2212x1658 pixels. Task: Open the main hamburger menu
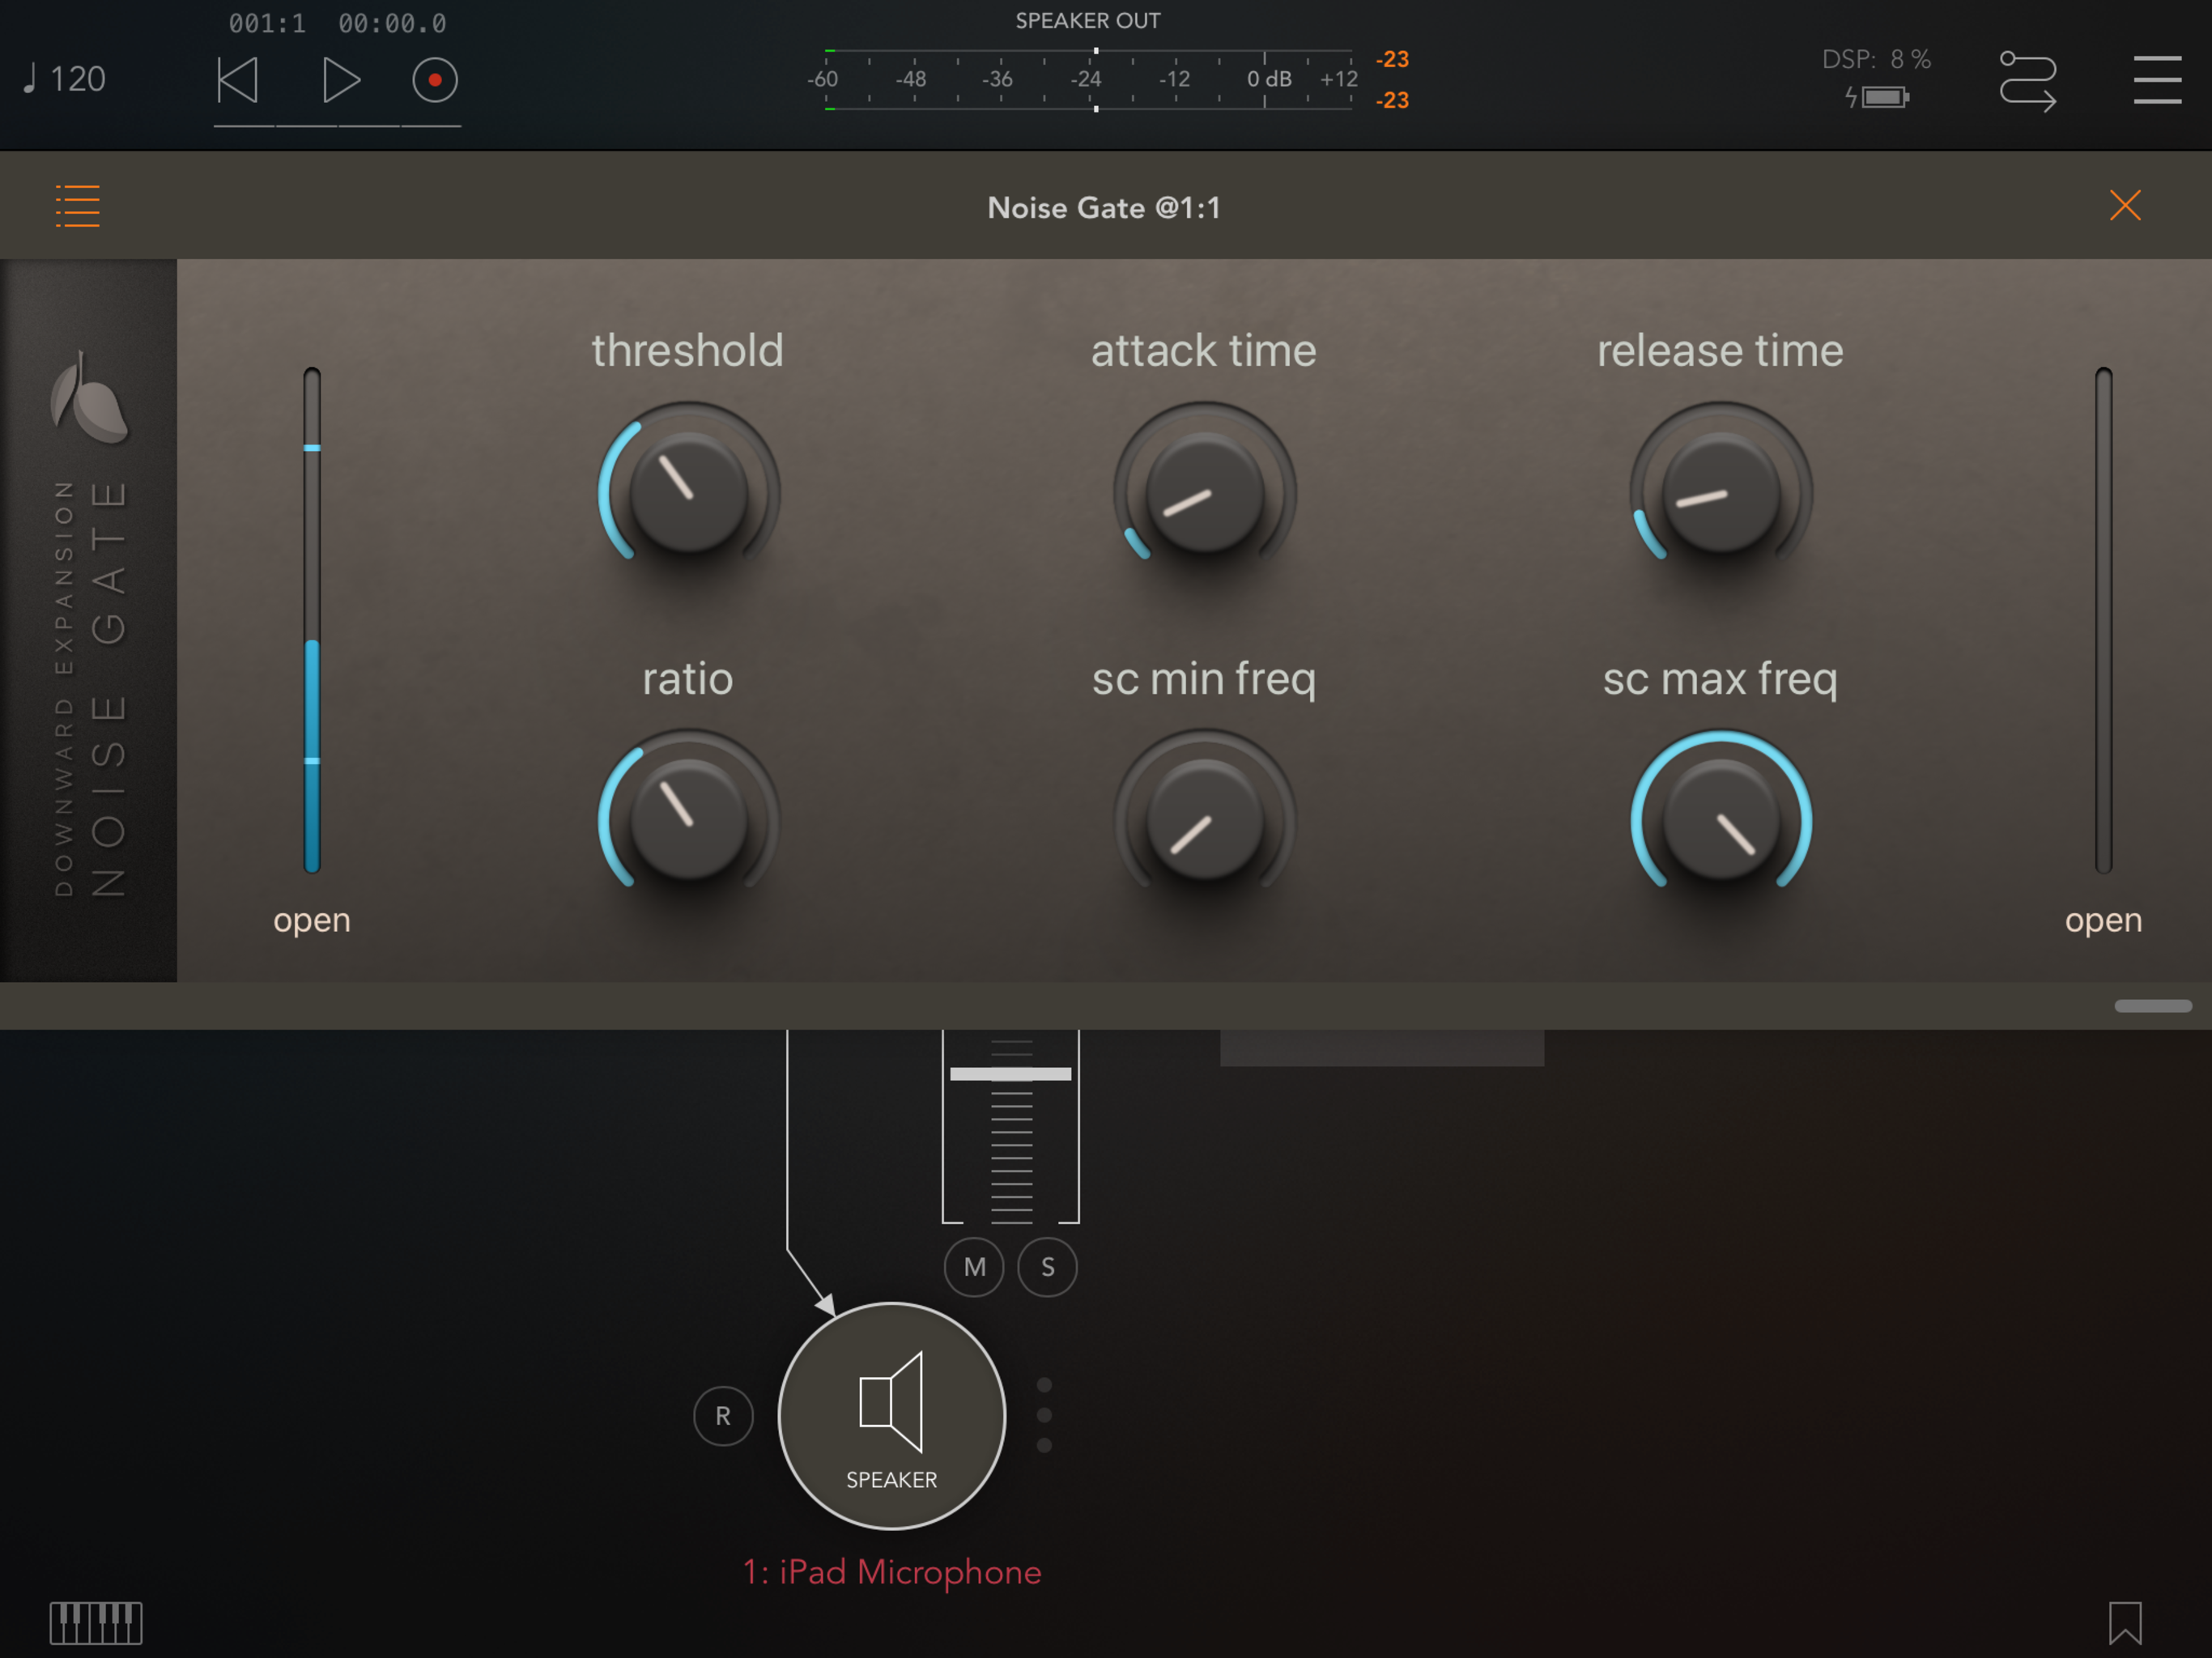(x=2156, y=80)
